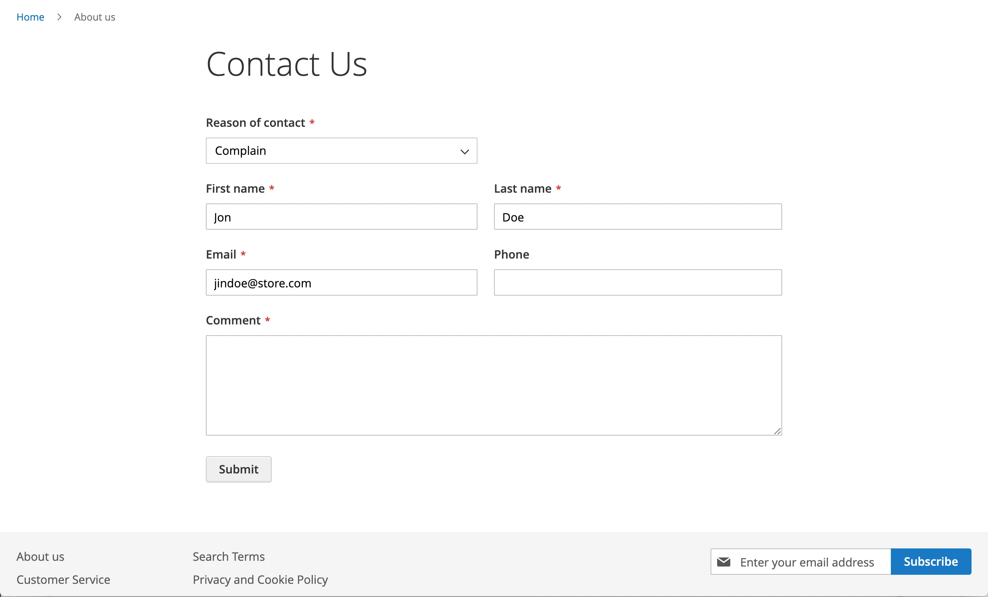Click the Phone field label
This screenshot has height=597, width=988.
click(511, 254)
